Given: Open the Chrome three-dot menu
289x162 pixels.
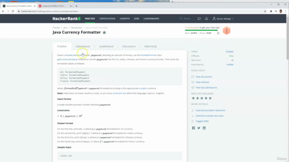Looking at the screenshot, I should pos(285,11).
